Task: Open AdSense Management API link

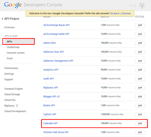Action: (58, 61)
